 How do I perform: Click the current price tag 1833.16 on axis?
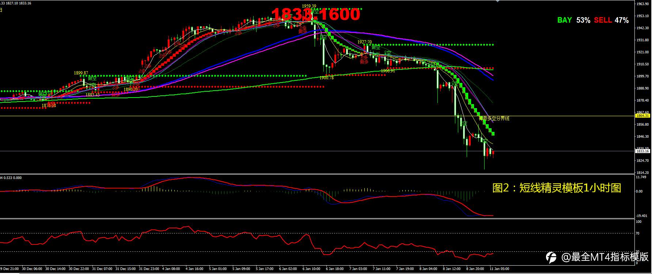click(x=642, y=151)
